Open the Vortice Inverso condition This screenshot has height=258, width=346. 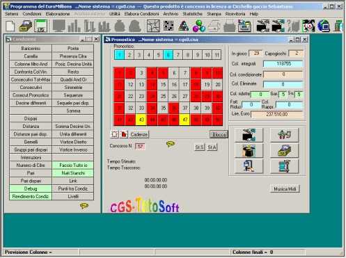coord(73,150)
